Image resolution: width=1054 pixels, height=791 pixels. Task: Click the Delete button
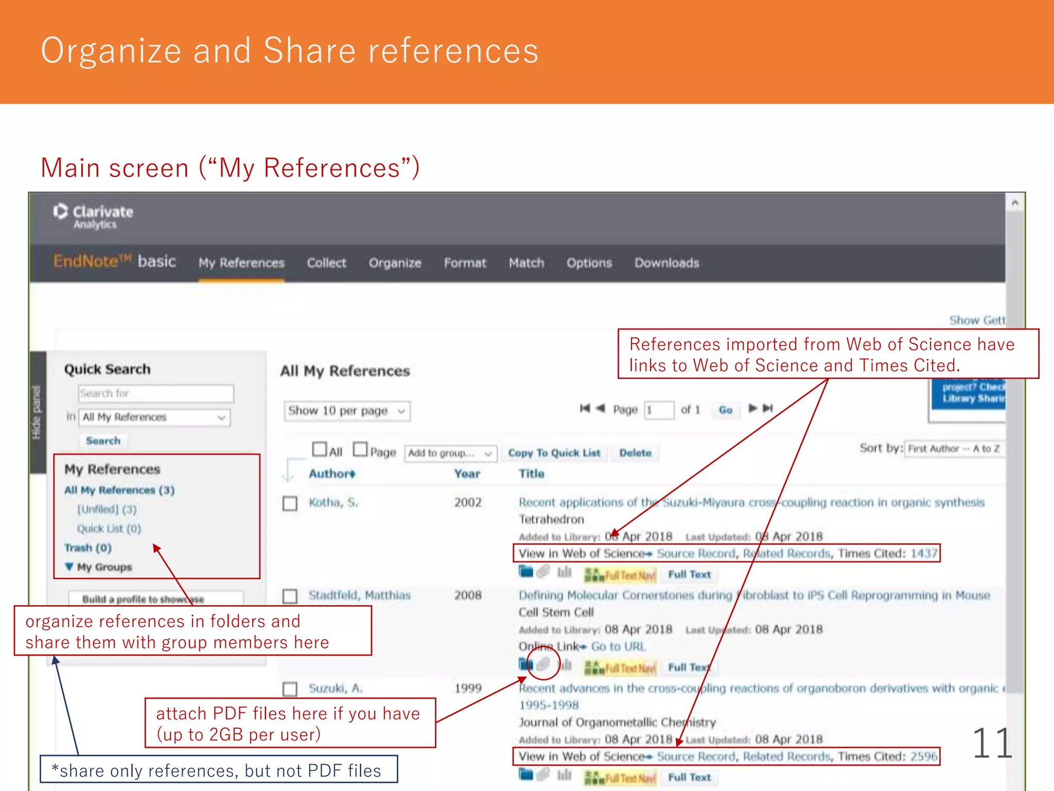(635, 453)
